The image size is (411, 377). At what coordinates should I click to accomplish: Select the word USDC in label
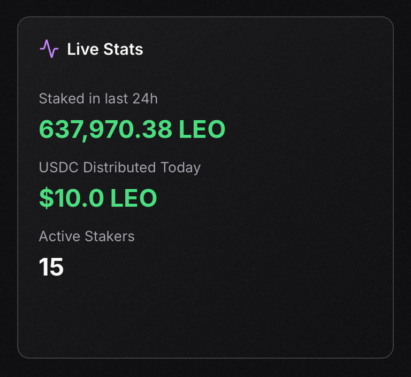pos(59,167)
